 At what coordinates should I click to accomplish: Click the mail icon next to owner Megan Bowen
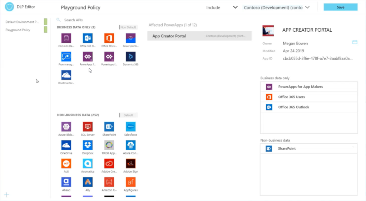[355, 42]
